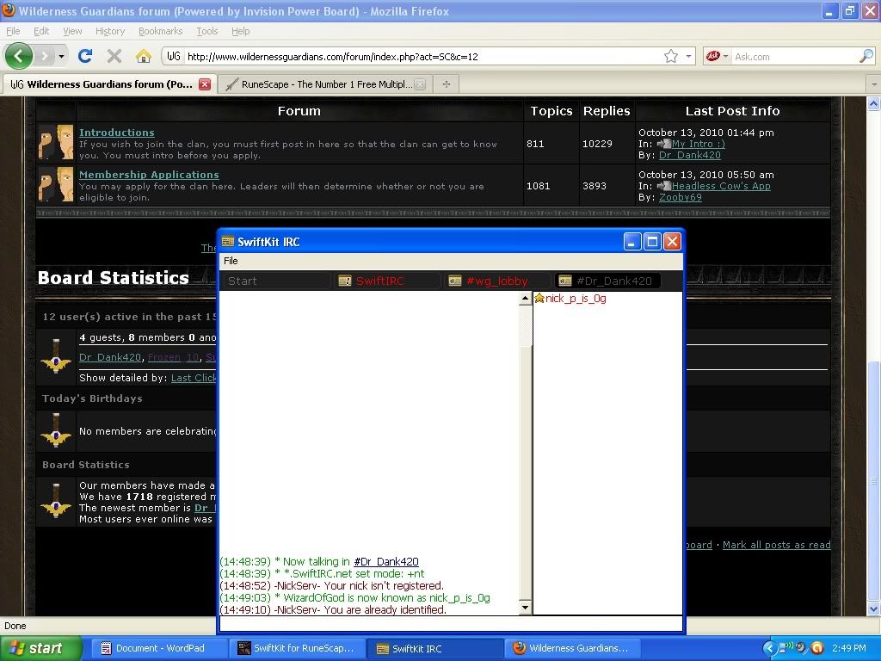Screen dimensions: 881x661
Task: Click the WG site favicon in address bar
Action: point(174,56)
